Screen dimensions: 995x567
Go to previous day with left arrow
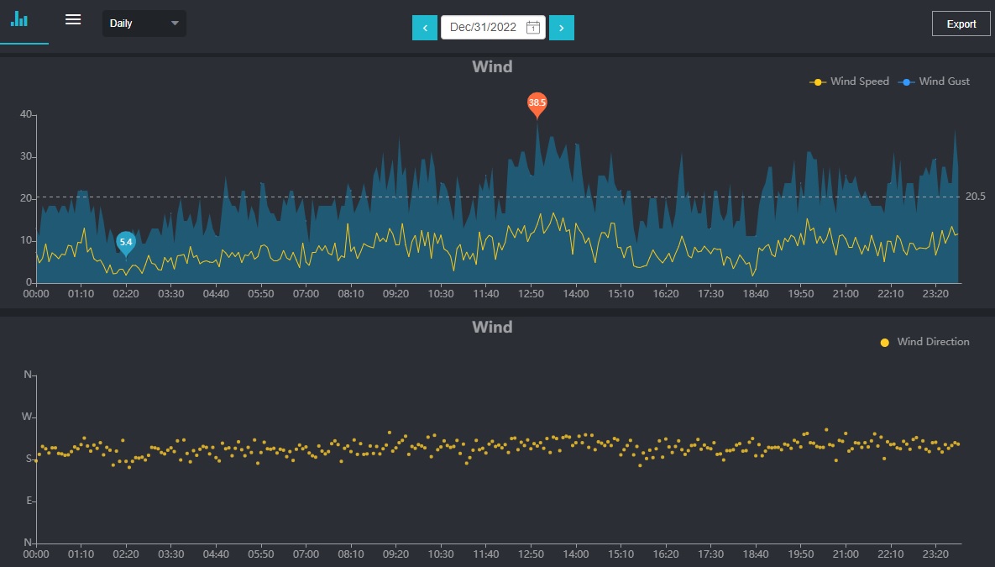425,28
